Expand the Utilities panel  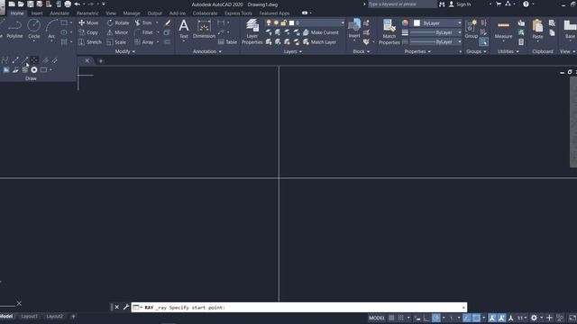point(508,52)
